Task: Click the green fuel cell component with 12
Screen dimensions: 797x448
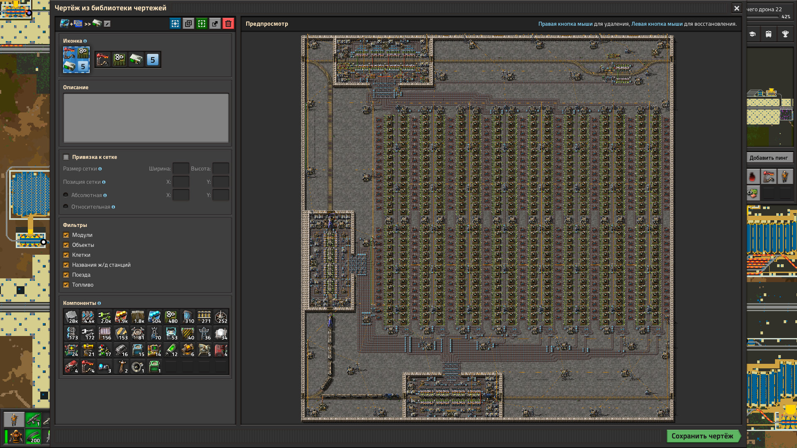Action: [171, 350]
